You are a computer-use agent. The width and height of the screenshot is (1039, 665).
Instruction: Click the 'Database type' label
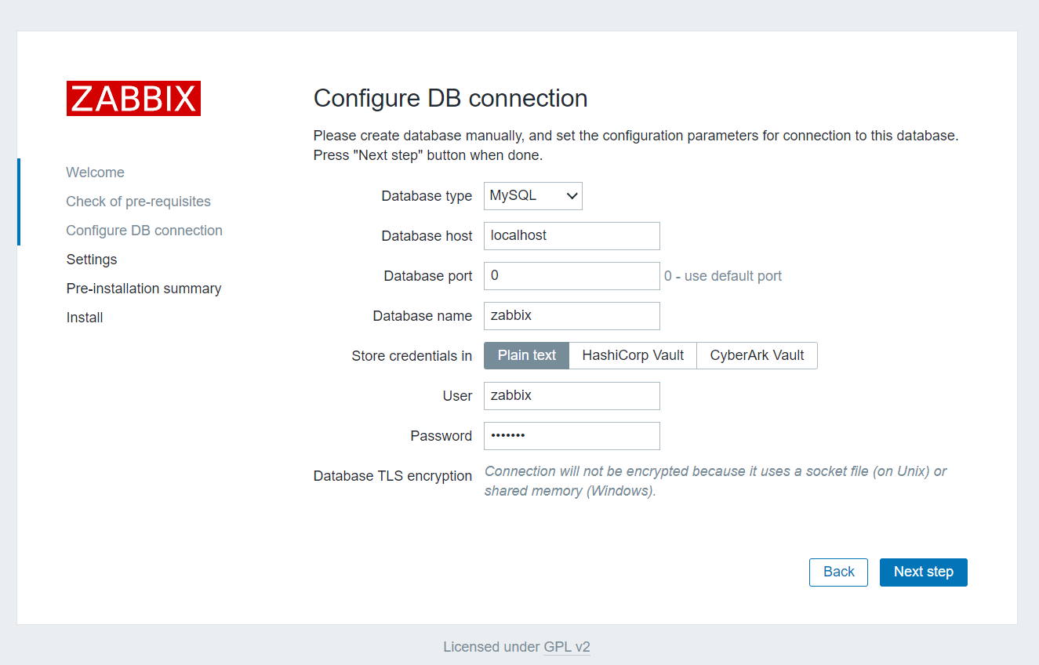coord(427,196)
